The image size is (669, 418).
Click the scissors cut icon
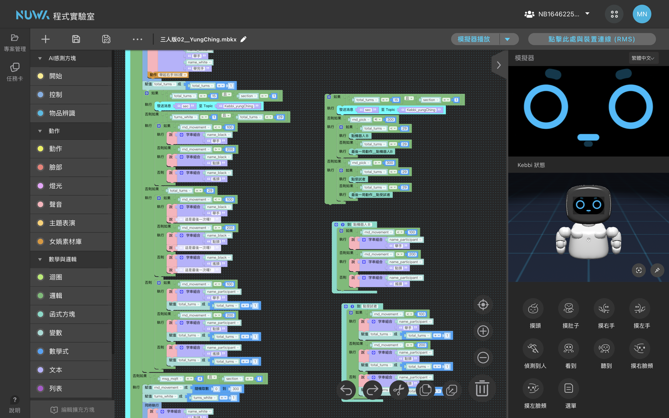pos(398,390)
